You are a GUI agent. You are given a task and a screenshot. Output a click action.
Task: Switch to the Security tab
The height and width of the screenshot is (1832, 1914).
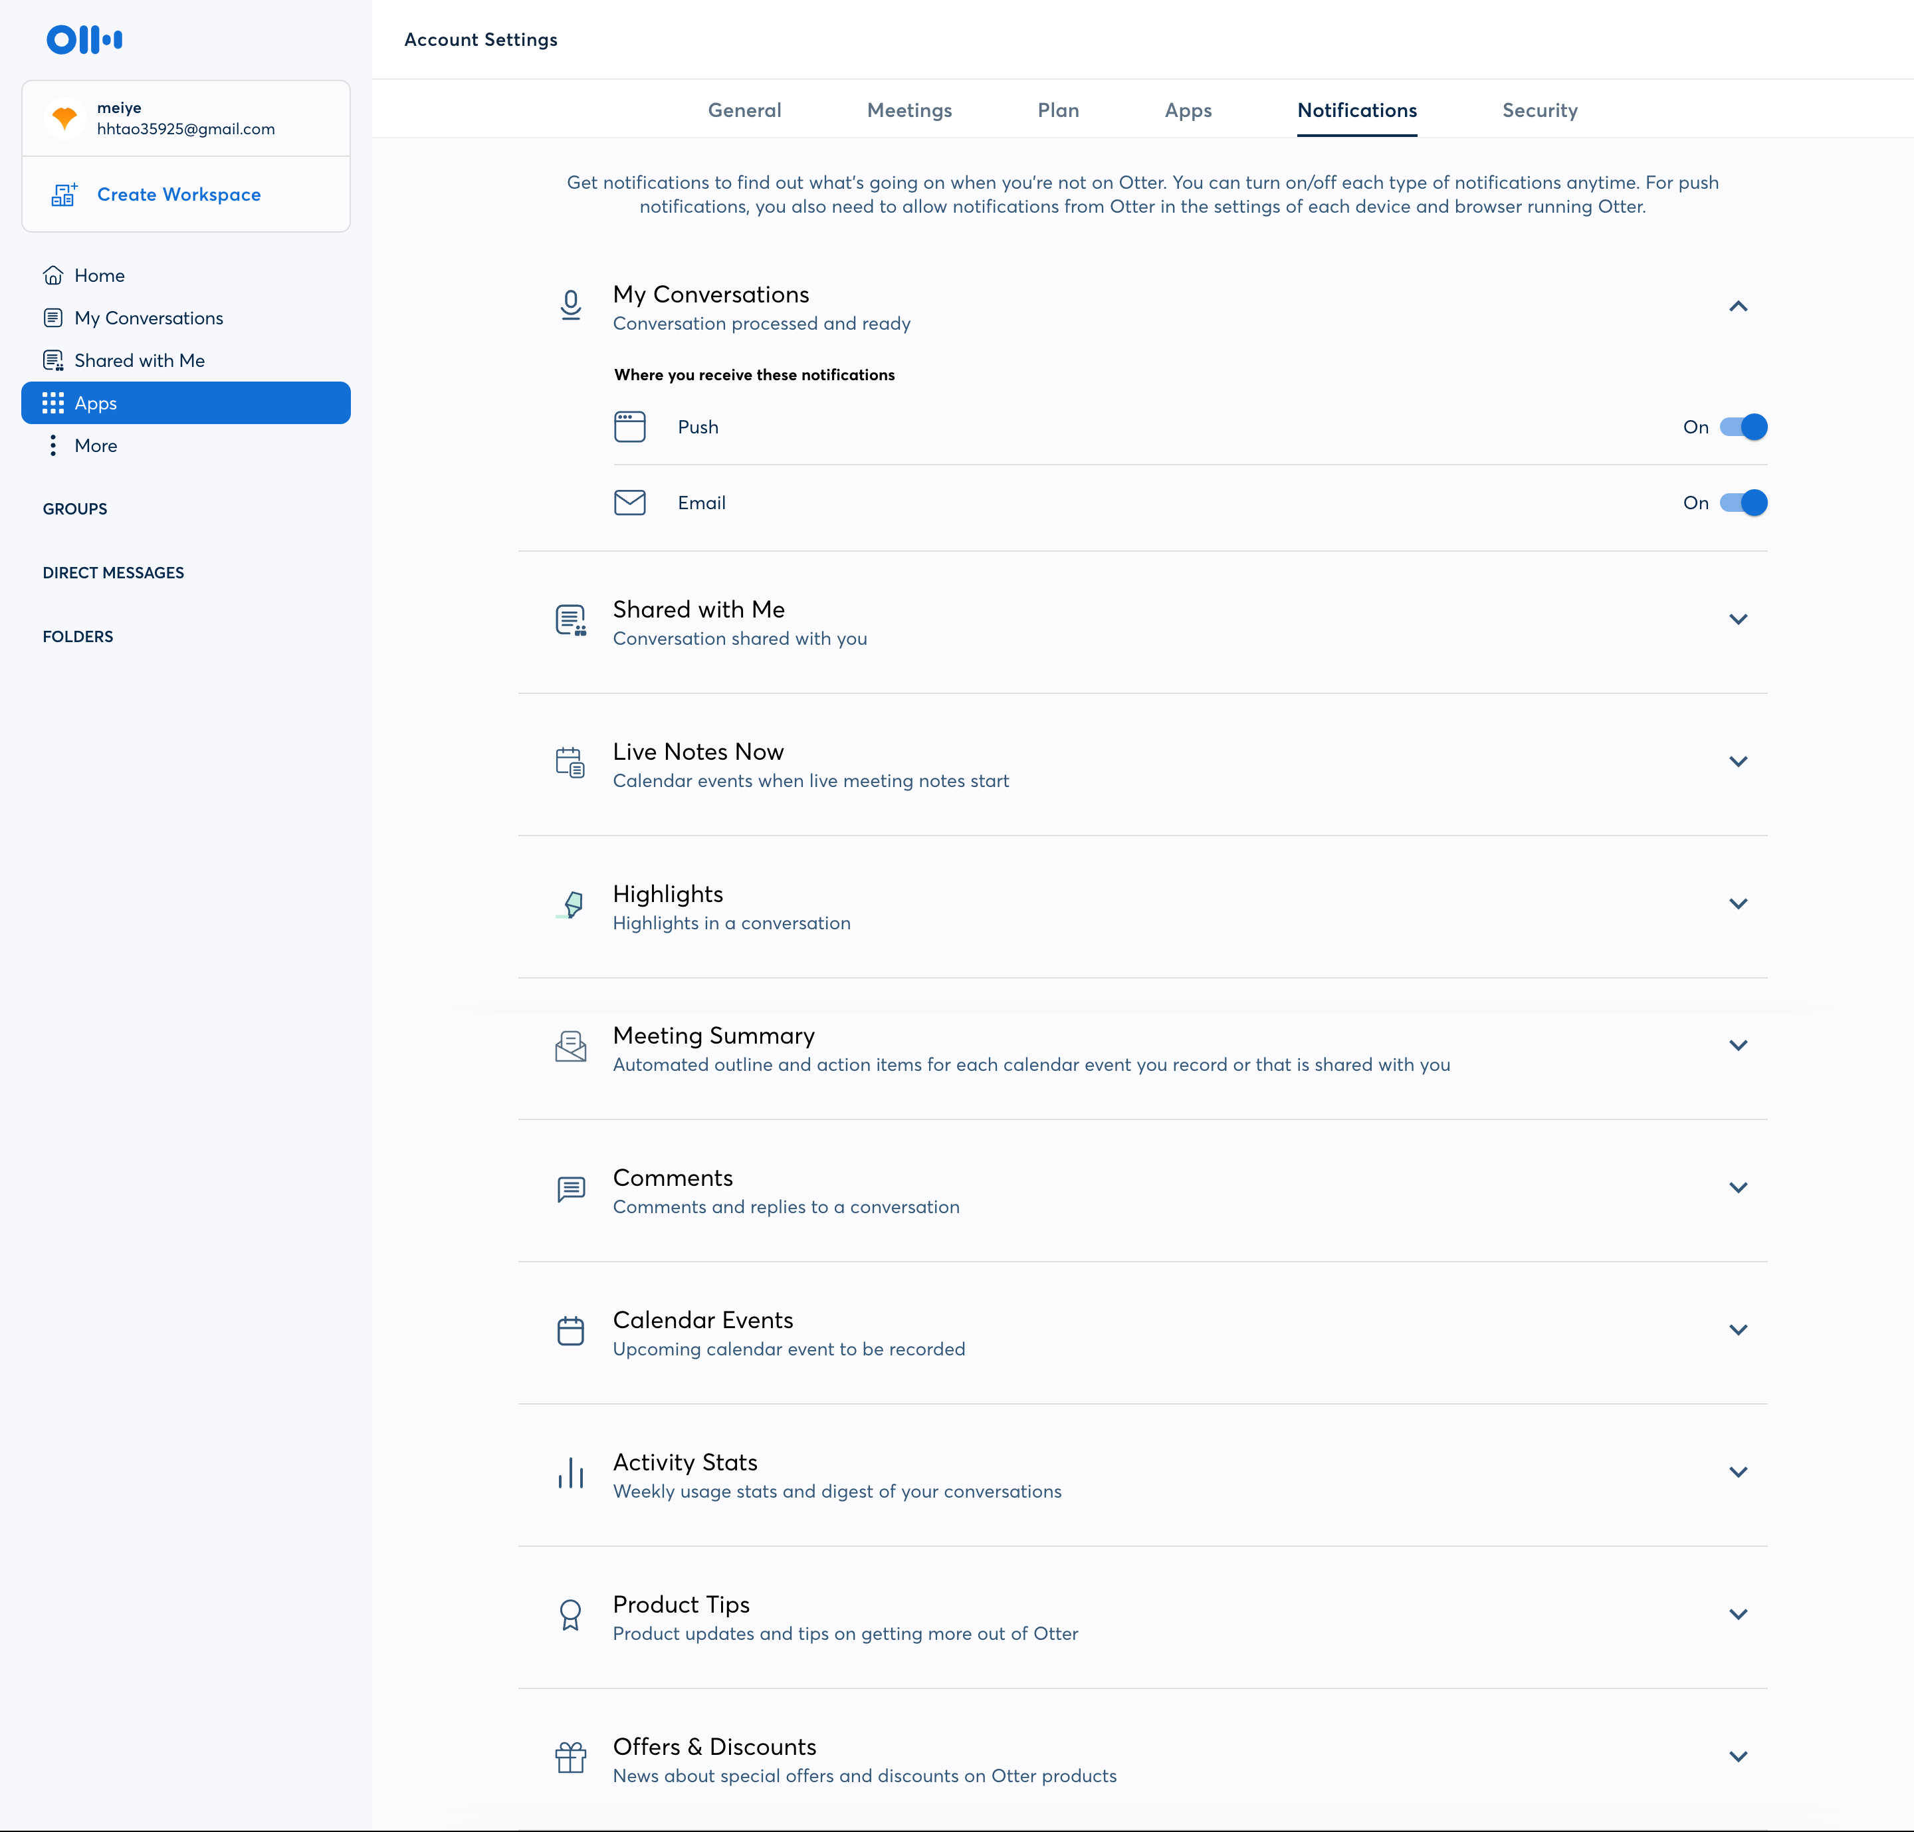point(1540,110)
